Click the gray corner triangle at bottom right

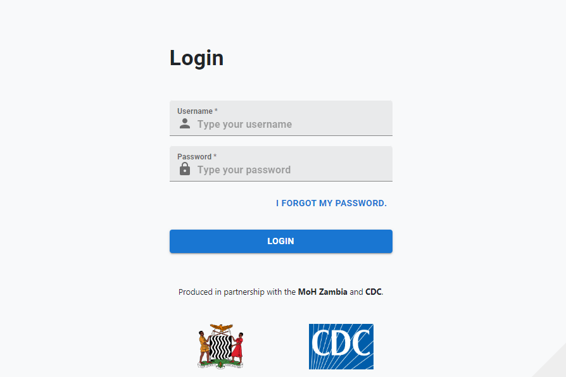point(553,364)
